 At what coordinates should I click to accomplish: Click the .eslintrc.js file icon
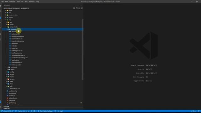click(8, 96)
